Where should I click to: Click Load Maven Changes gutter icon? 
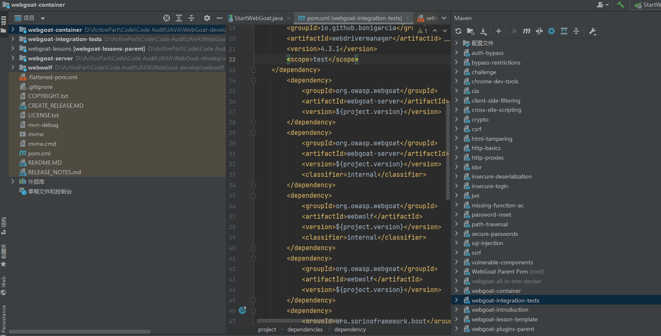[x=243, y=310]
